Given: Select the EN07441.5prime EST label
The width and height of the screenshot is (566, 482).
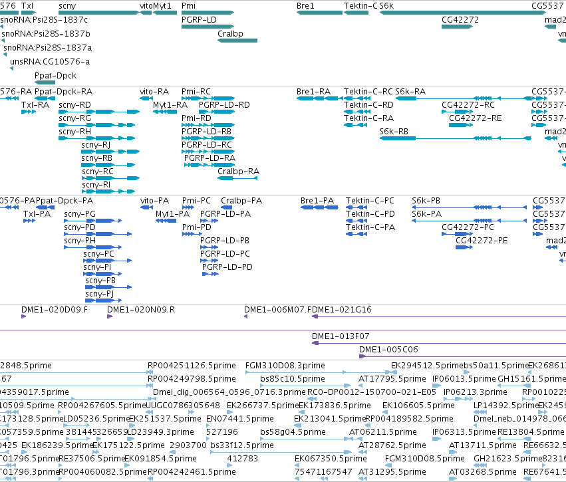Looking at the screenshot, I should coord(240,419).
